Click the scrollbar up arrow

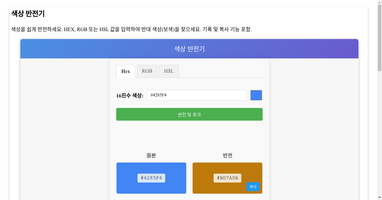pyautogui.click(x=379, y=3)
